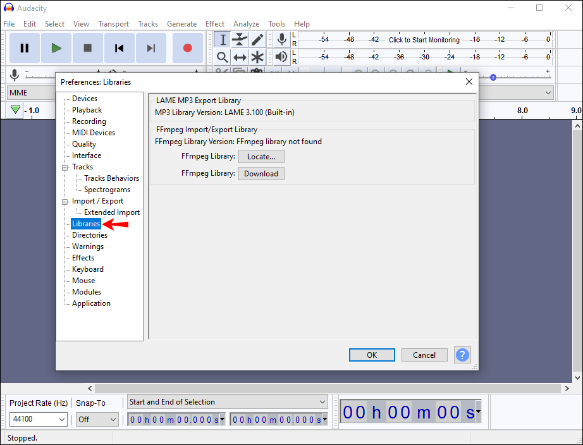Image resolution: width=583 pixels, height=445 pixels.
Task: Click to Start Monitoring in recording meter
Action: [424, 40]
